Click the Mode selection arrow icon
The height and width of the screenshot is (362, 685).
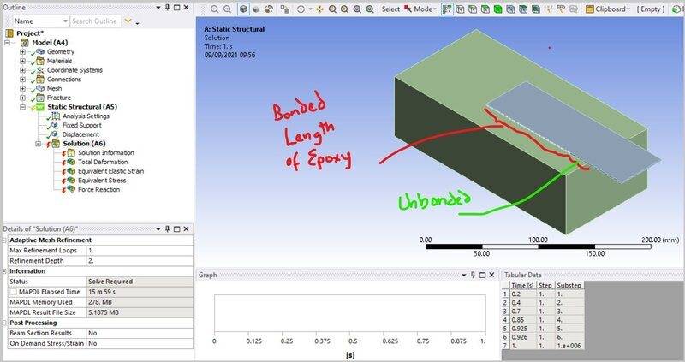(x=408, y=9)
